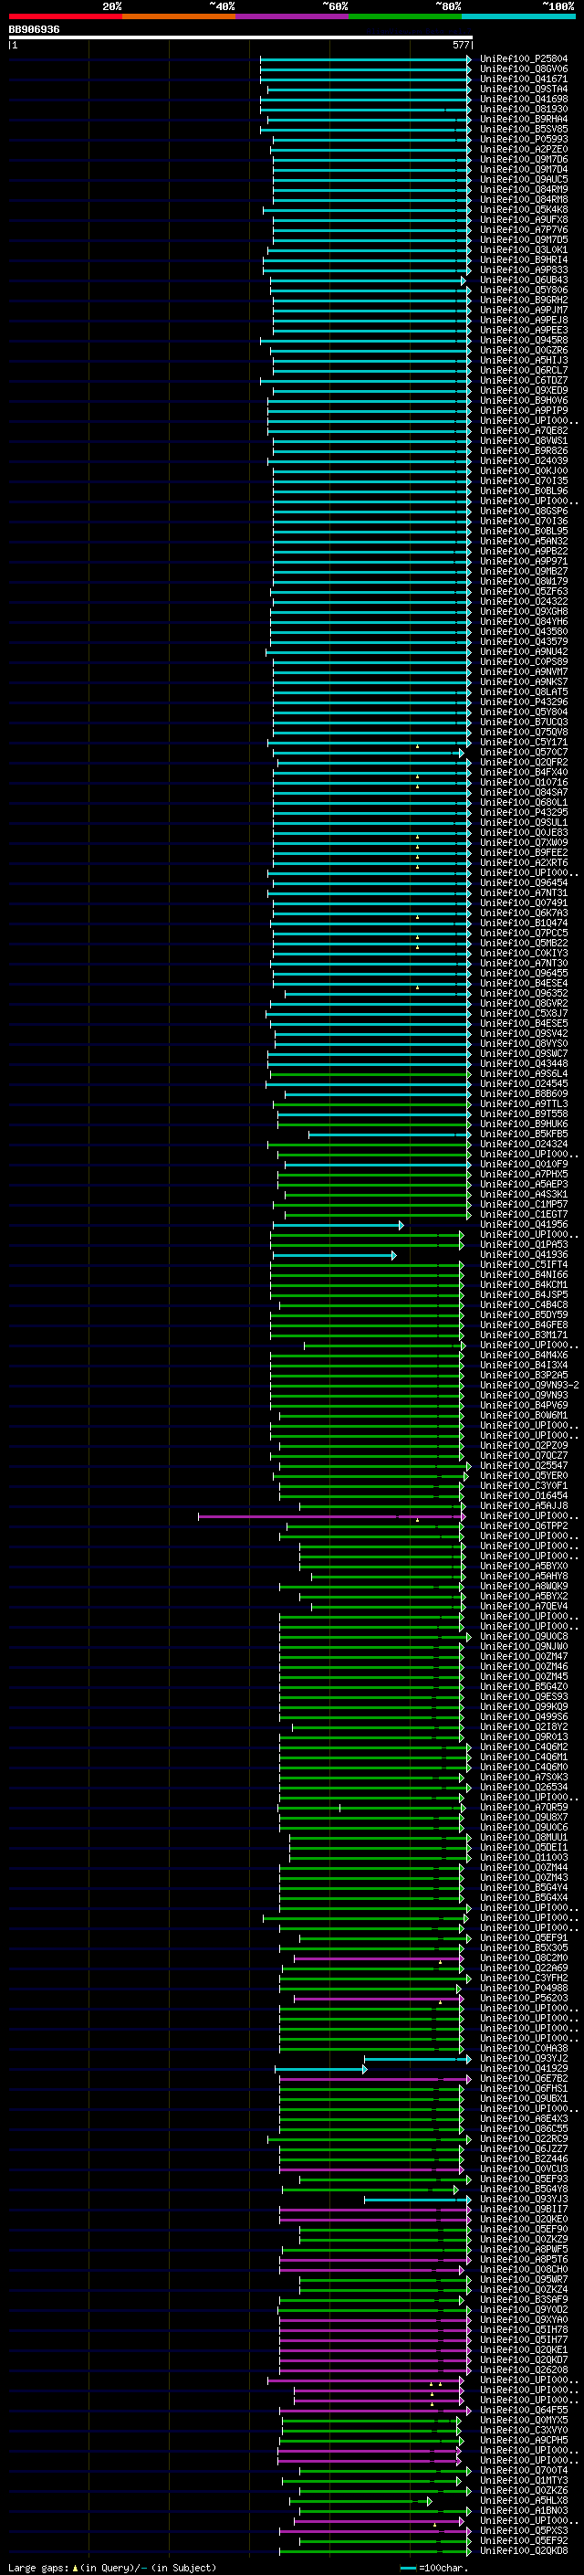This screenshot has height=2575, width=584.
Task: Select the UniRef100_Q6RCL7 label
Action: click(524, 371)
